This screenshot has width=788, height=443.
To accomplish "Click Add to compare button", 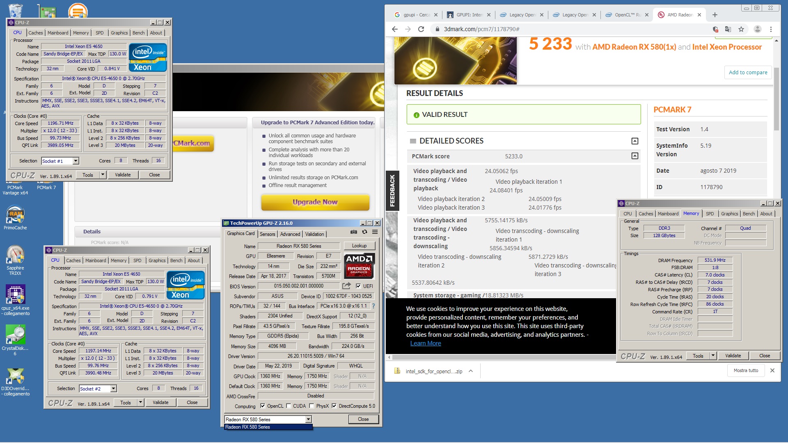I will point(748,72).
